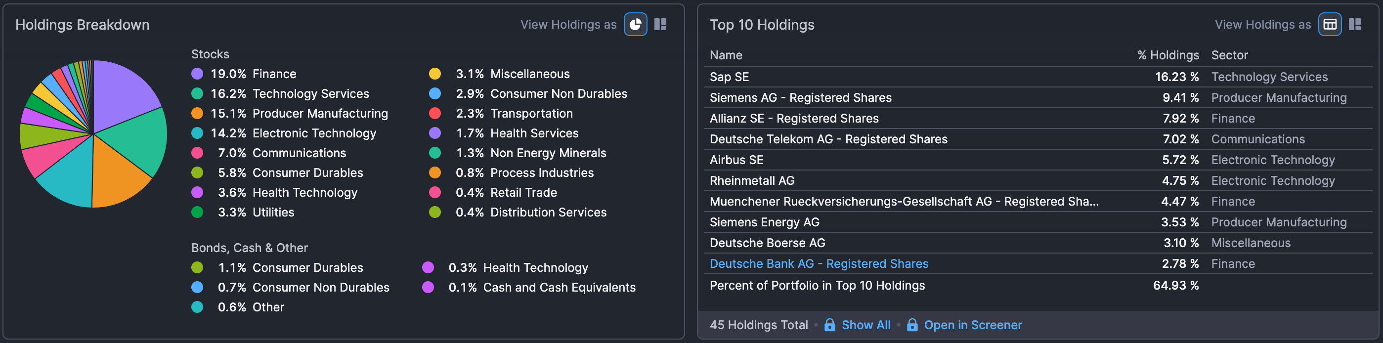Select Muenchener Rueckversicherungs-Gesellschaft AG row

(904, 201)
